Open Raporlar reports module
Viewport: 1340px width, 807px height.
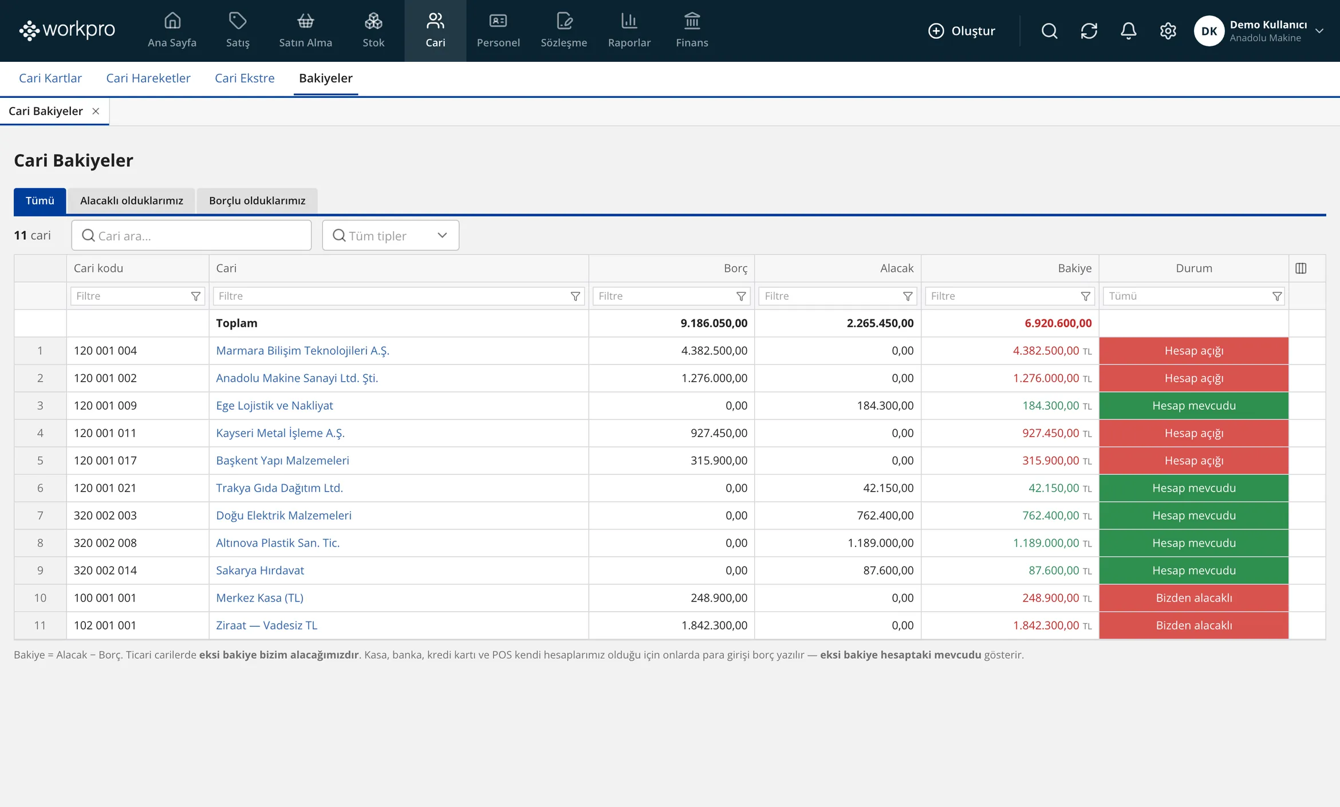click(629, 30)
